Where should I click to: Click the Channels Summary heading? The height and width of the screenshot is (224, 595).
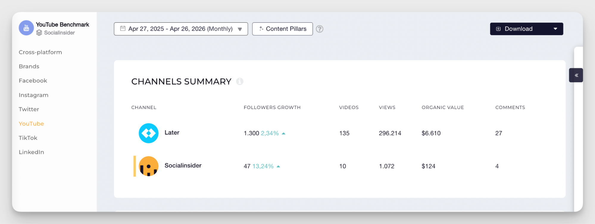[181, 81]
